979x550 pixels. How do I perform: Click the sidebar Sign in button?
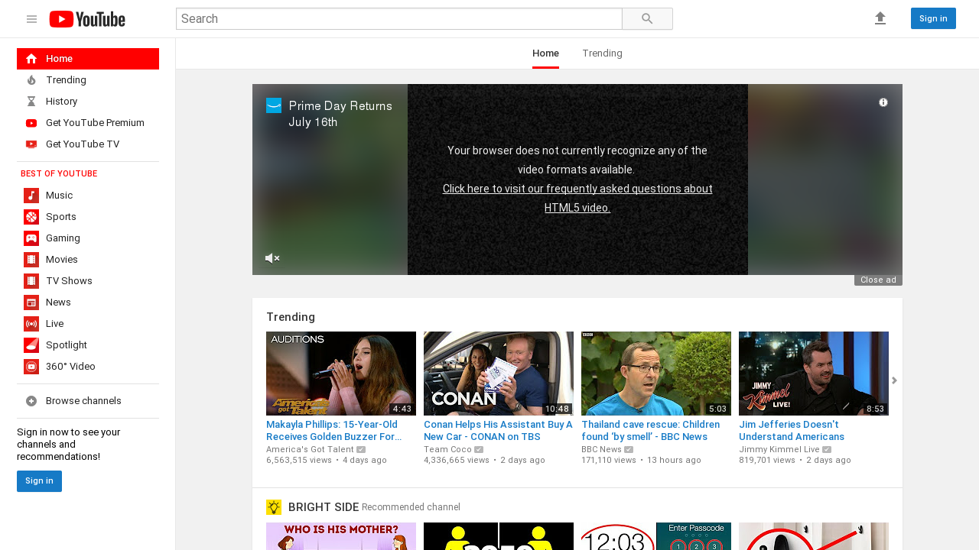pyautogui.click(x=39, y=481)
